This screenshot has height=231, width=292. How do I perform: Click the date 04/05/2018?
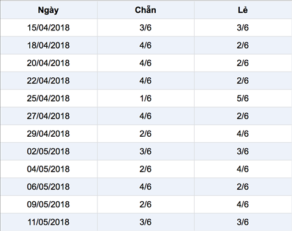[48, 169]
